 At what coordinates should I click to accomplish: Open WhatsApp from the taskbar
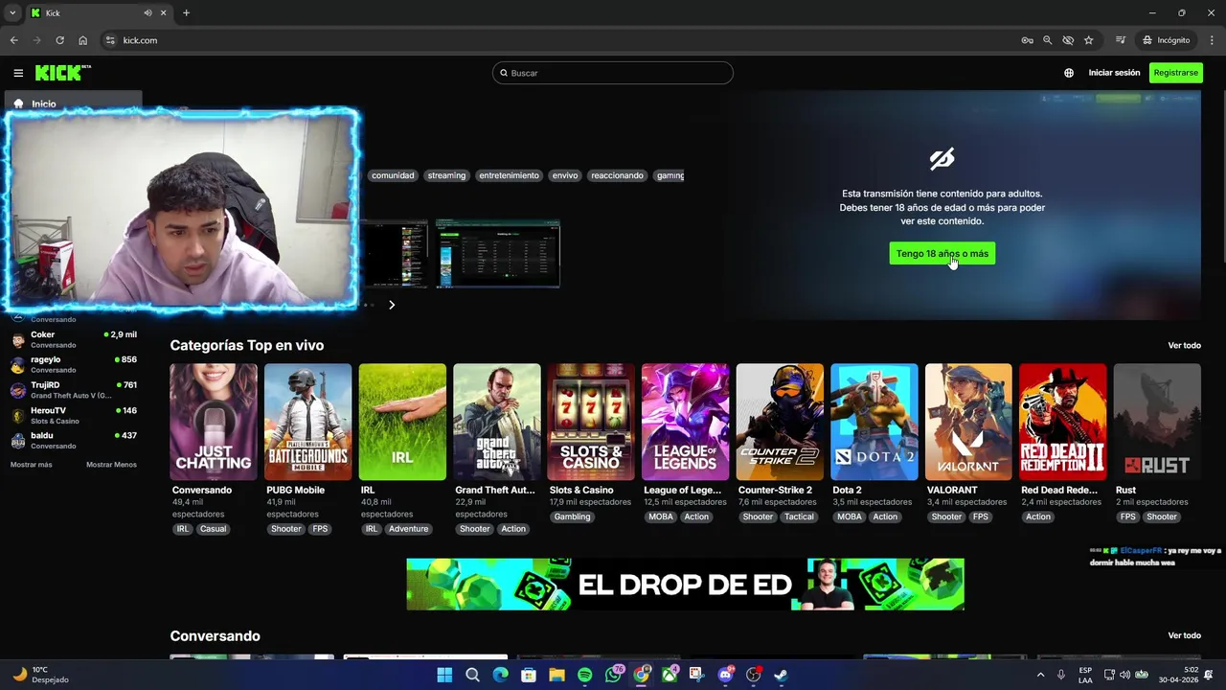click(613, 675)
